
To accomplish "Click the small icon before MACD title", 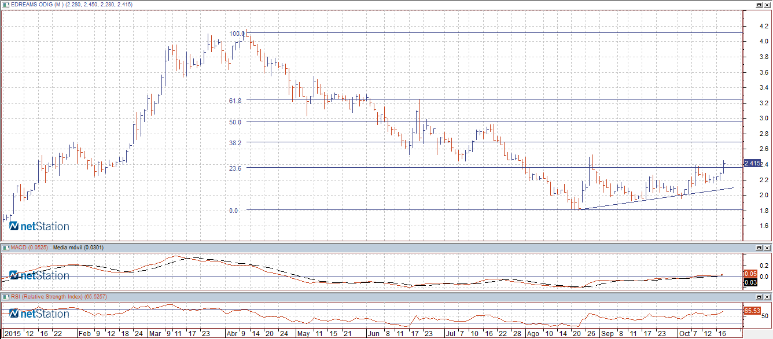I will pos(5,248).
